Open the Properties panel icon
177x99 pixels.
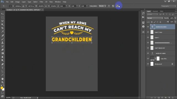[143, 23]
